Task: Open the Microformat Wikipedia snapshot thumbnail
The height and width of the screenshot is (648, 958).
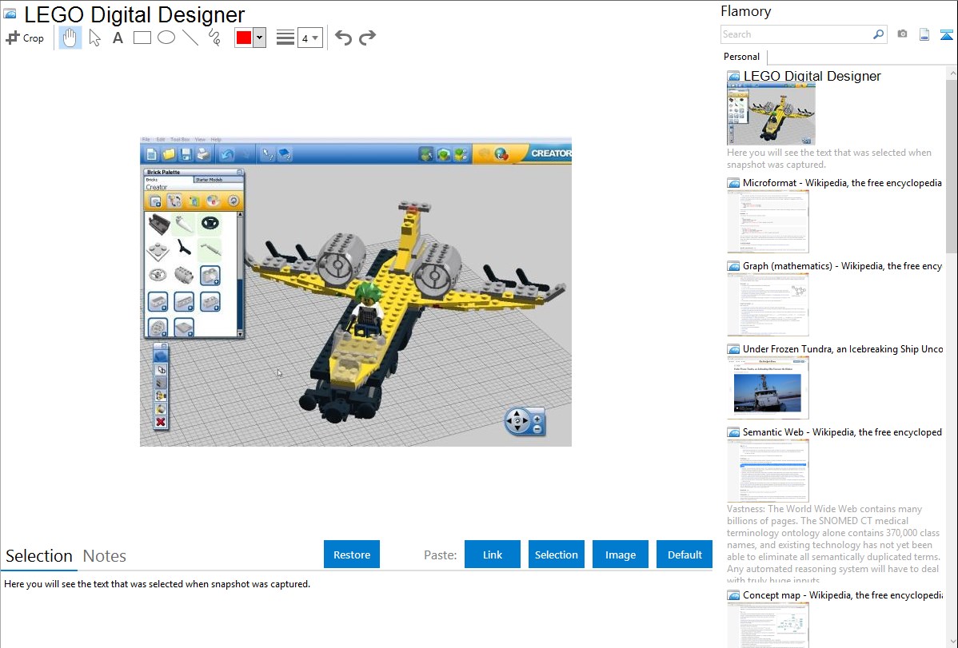Action: 768,221
